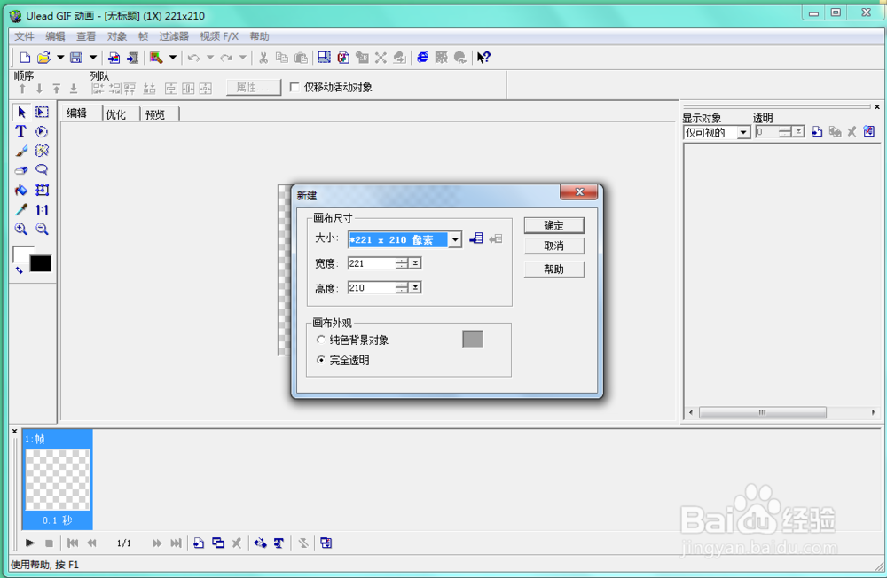Click the 宽度 input field
The height and width of the screenshot is (578, 887).
coord(371,263)
